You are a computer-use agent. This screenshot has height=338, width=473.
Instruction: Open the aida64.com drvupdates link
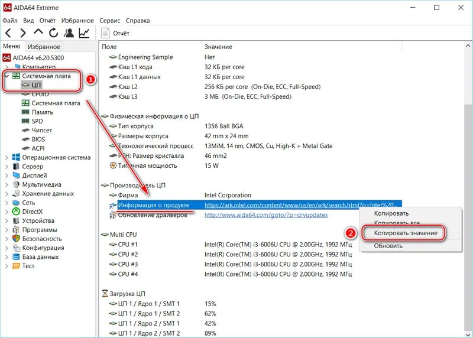pyautogui.click(x=266, y=215)
